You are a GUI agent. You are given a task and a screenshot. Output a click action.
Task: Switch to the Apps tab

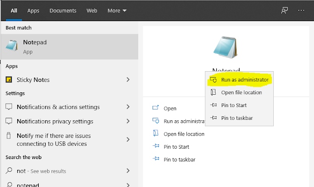coord(33,11)
